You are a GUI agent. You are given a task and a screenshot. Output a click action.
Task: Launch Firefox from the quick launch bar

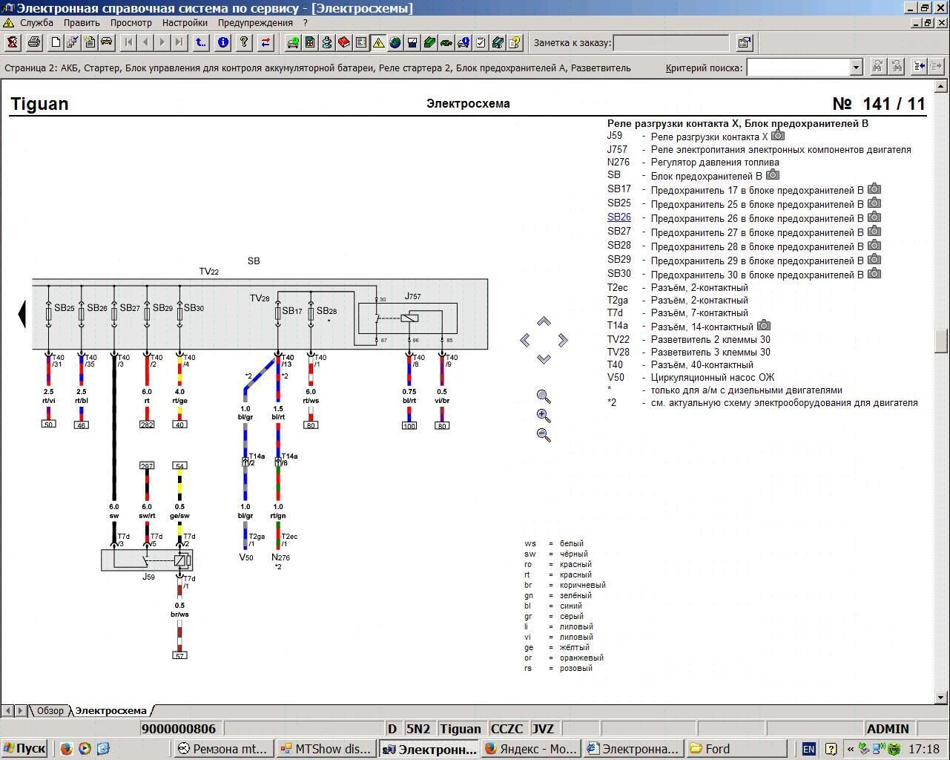tap(66, 748)
